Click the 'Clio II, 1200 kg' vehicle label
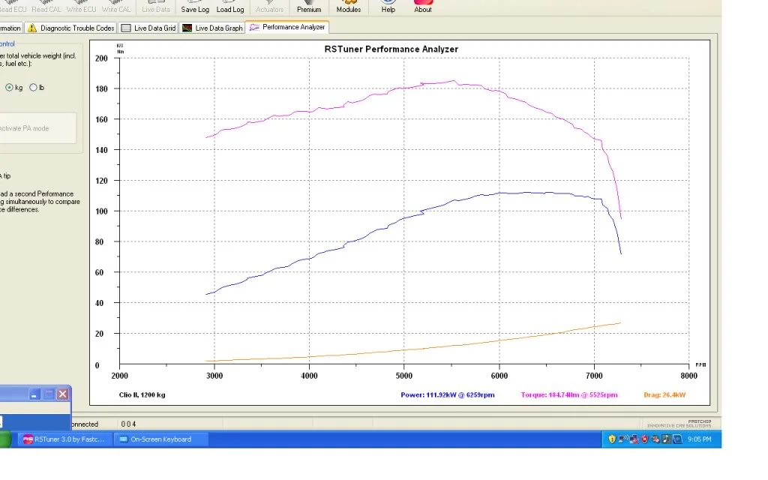 tap(142, 394)
